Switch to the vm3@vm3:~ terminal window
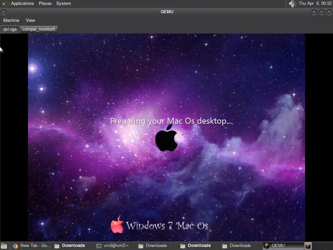The image size is (333, 250). (x=113, y=246)
